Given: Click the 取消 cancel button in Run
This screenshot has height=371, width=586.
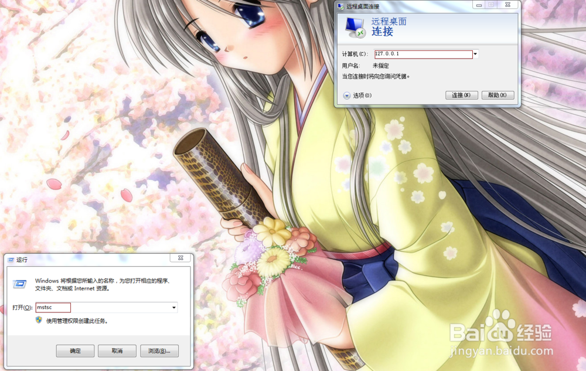Looking at the screenshot, I should pos(117,351).
